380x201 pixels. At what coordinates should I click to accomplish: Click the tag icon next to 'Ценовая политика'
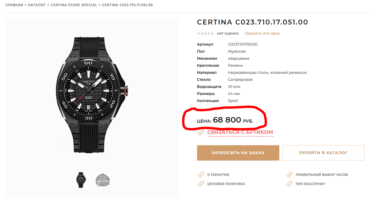point(201,184)
